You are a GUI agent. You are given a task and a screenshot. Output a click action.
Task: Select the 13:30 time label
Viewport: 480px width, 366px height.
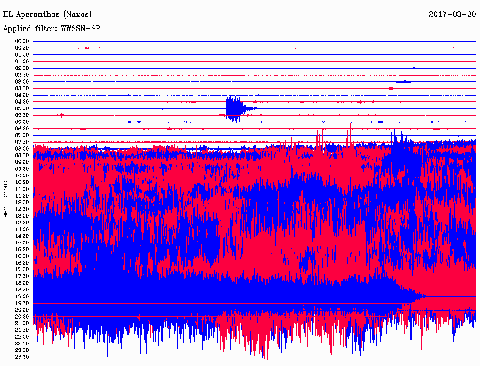tap(22, 222)
